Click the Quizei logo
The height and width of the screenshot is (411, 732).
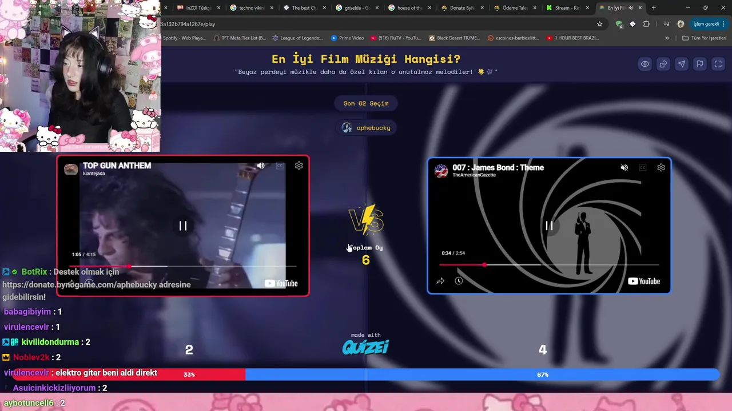[365, 347]
